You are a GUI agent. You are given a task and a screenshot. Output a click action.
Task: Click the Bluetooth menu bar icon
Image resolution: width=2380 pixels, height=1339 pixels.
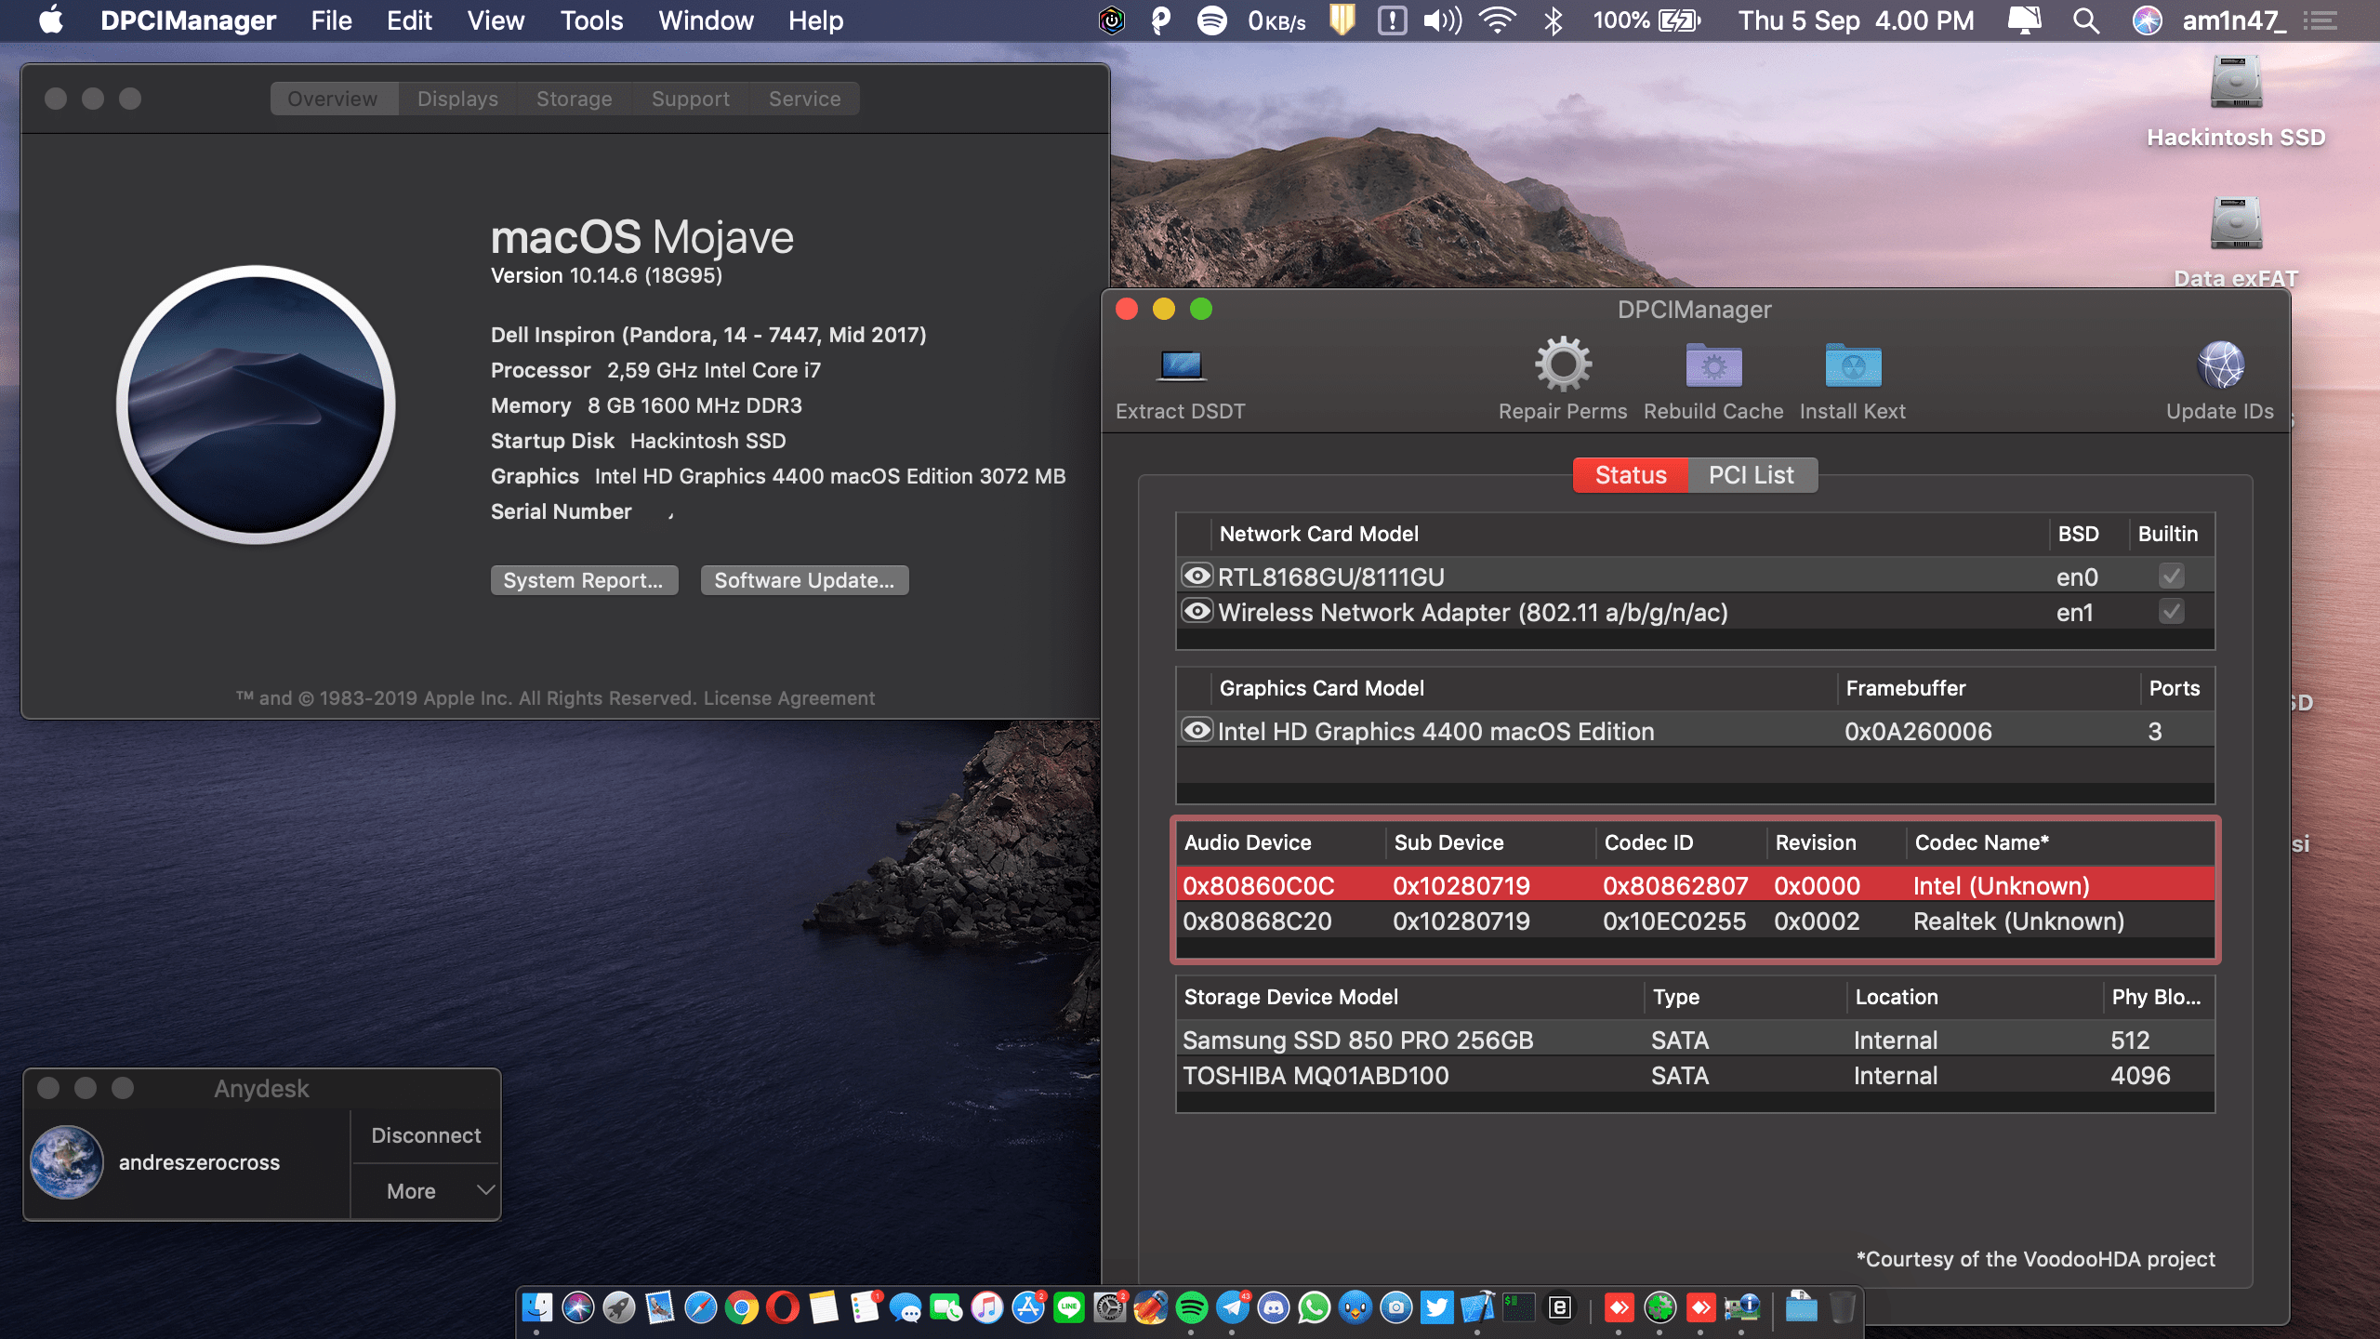(1552, 20)
